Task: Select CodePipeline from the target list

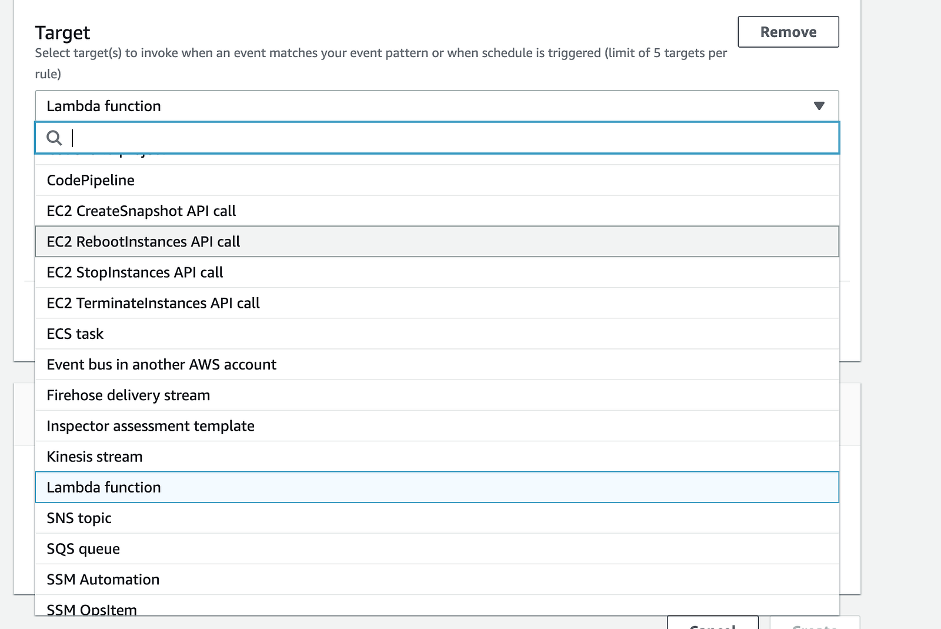Action: pos(91,180)
